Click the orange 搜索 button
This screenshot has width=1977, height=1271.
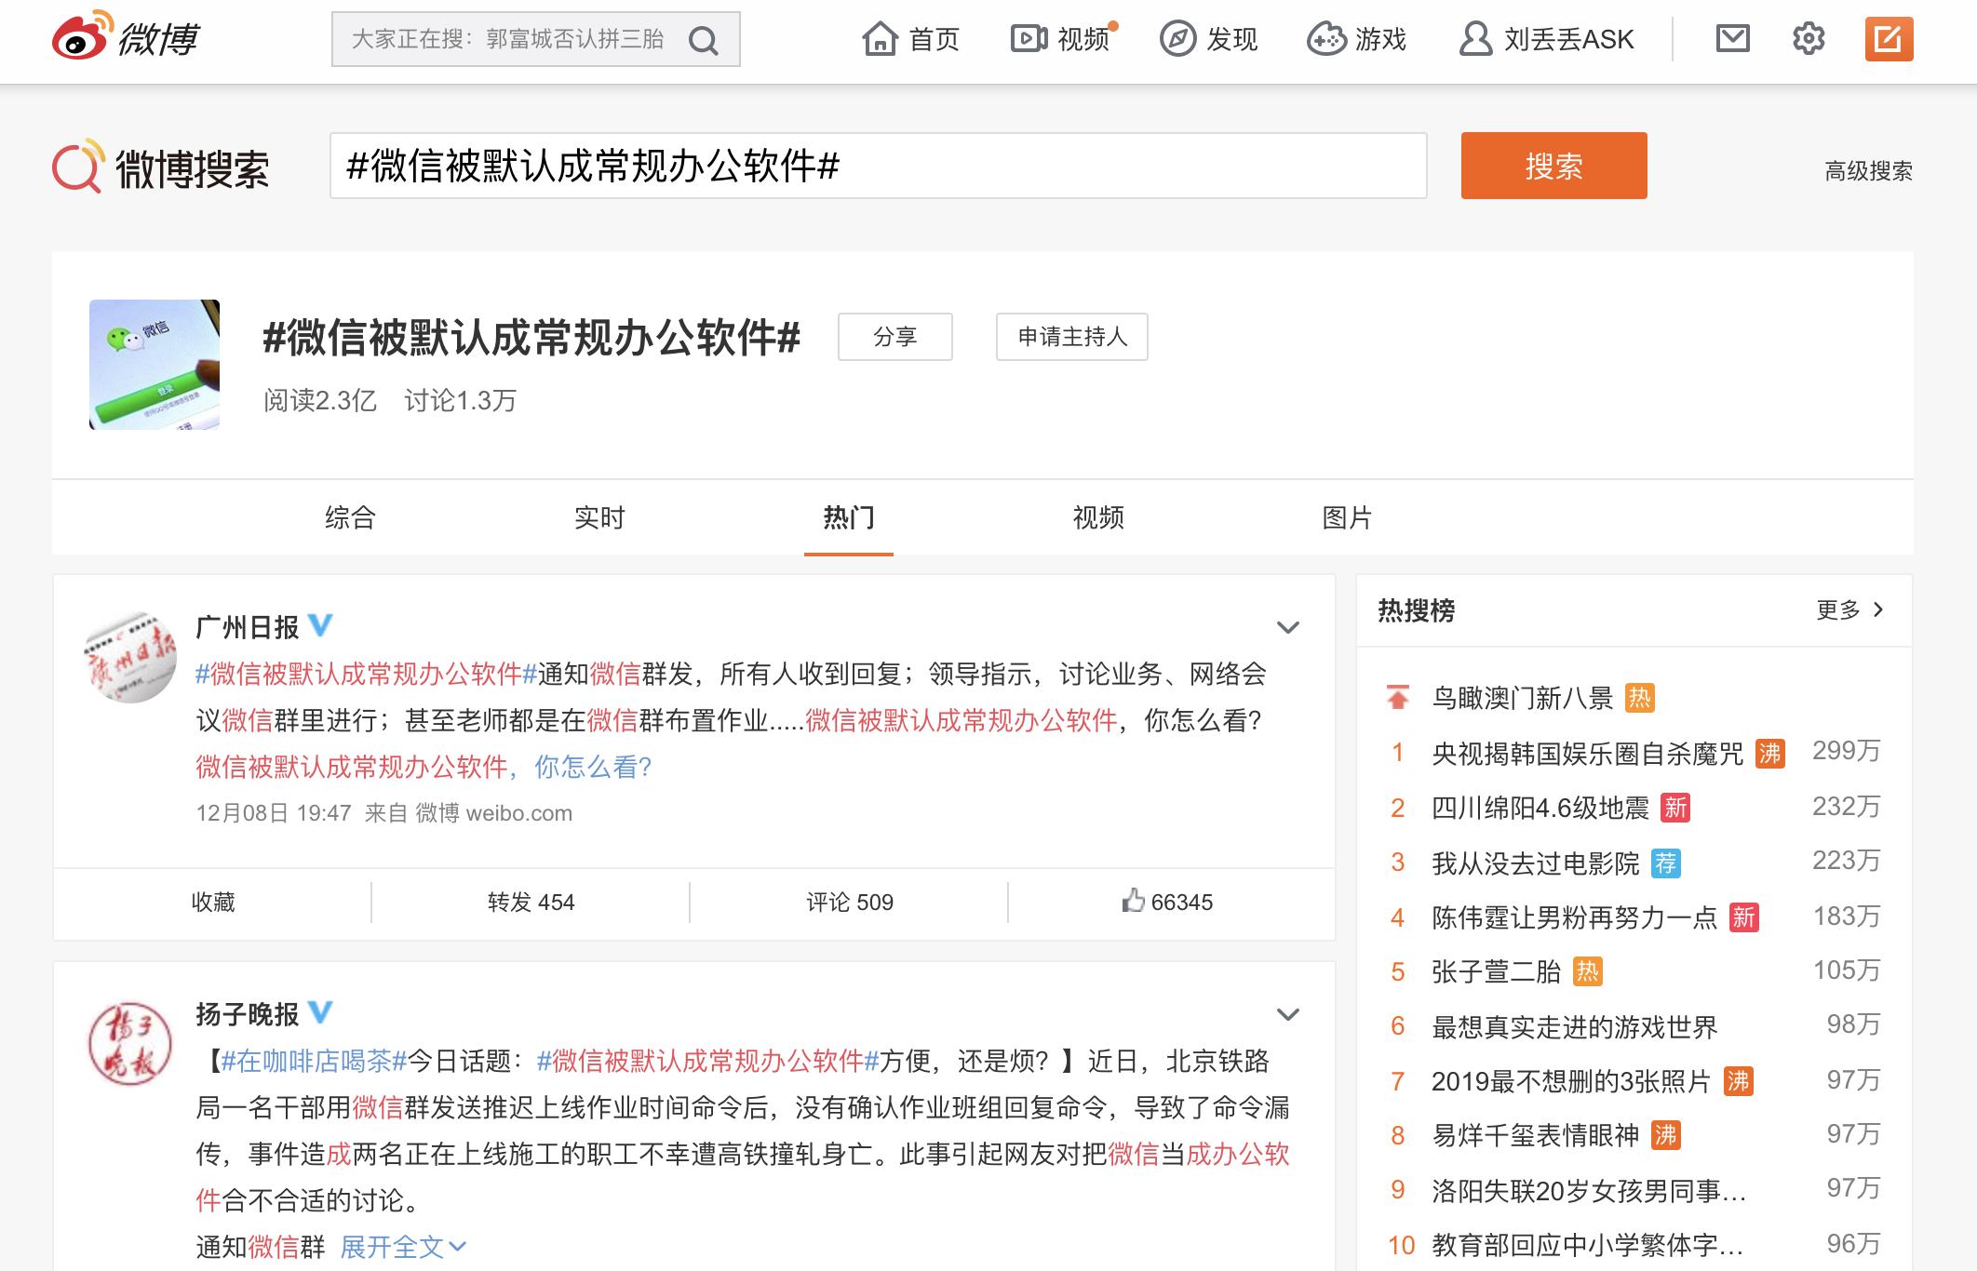(x=1553, y=166)
